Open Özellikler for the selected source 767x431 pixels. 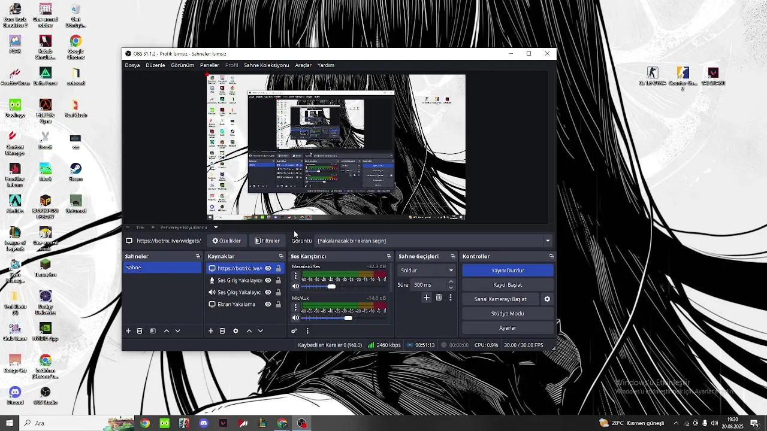coord(227,241)
